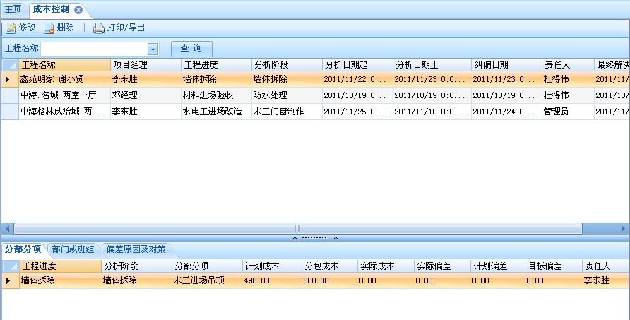The image size is (630, 320).
Task: Switch to the 主页 tab
Action: [14, 10]
